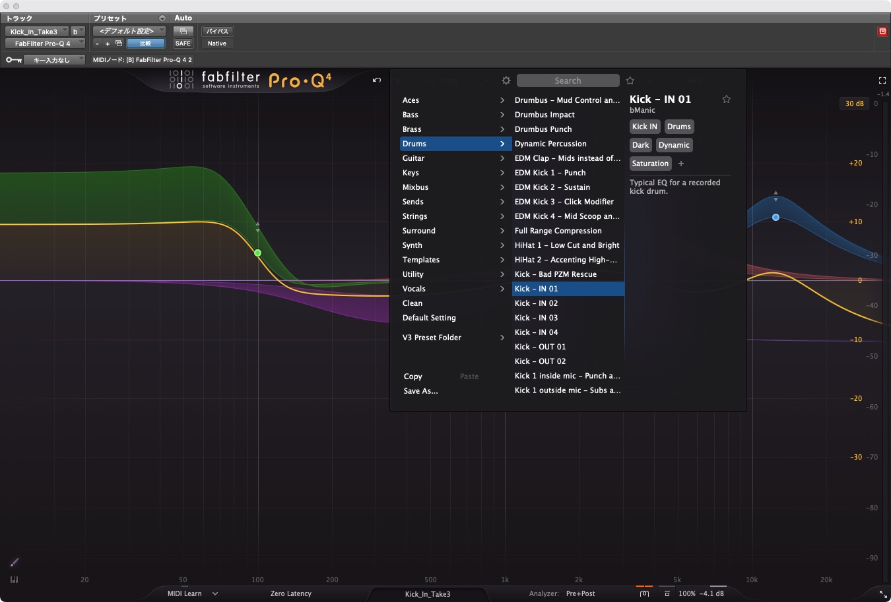Select HiHat 1 - Low Cut and Bright
Image resolution: width=891 pixels, height=602 pixels.
568,245
